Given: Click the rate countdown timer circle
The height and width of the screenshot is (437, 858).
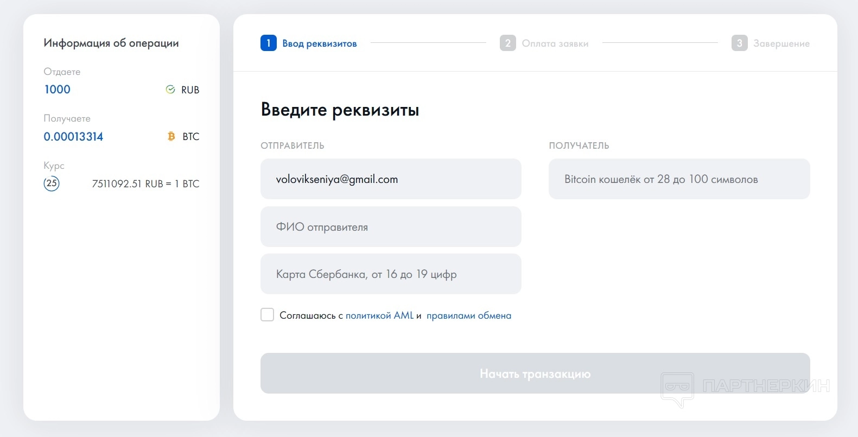Looking at the screenshot, I should [52, 183].
